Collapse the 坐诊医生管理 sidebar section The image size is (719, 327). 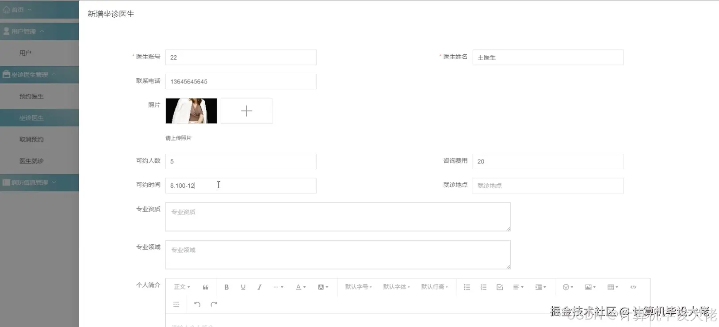[39, 75]
